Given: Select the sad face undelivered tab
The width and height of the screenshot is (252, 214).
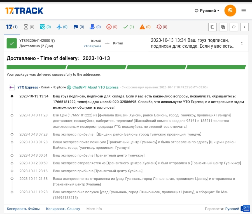Looking at the screenshot, I should click(112, 27).
